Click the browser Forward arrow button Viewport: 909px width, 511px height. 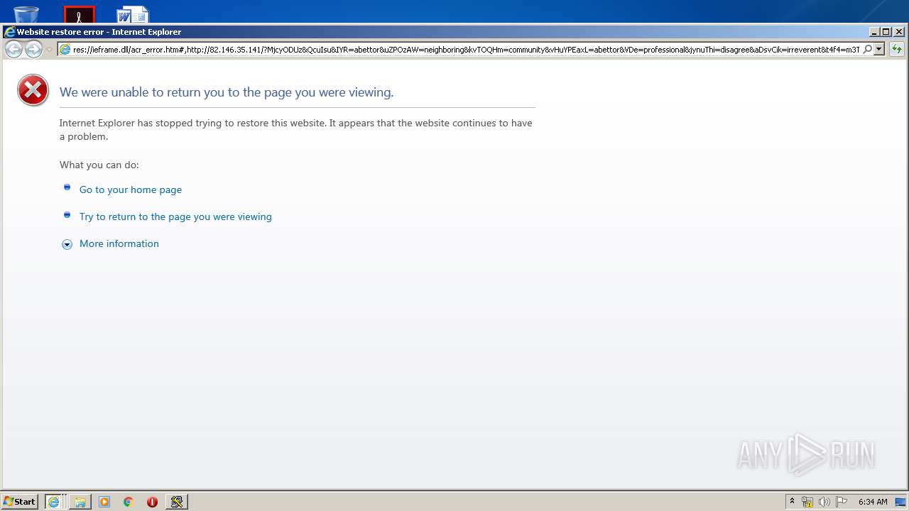point(33,49)
